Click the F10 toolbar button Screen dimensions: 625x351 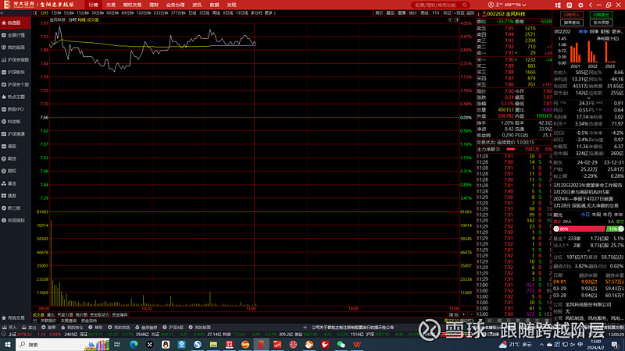436,13
